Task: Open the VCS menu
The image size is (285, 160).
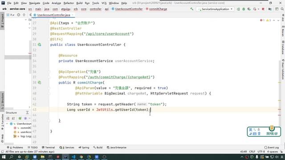Action: pyautogui.click(x=104, y=3)
